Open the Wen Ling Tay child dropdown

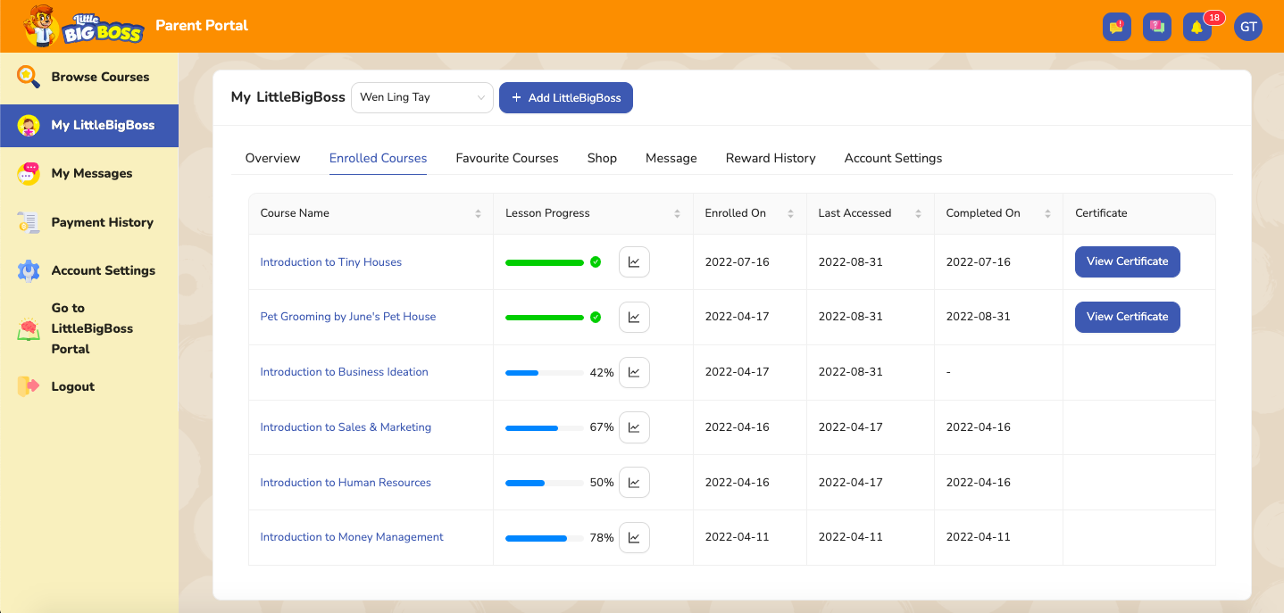422,98
